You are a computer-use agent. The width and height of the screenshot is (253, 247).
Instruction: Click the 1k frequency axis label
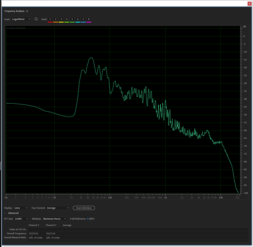pos(166,198)
